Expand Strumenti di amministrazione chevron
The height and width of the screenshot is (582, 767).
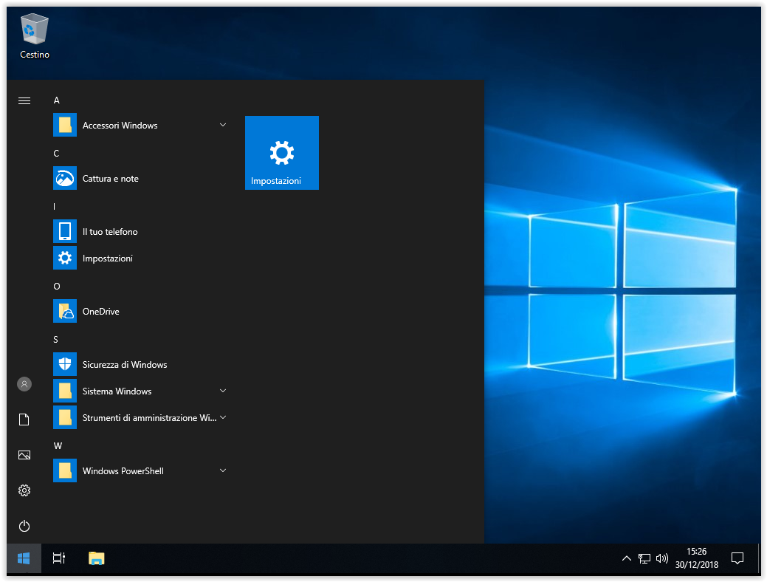click(x=222, y=417)
